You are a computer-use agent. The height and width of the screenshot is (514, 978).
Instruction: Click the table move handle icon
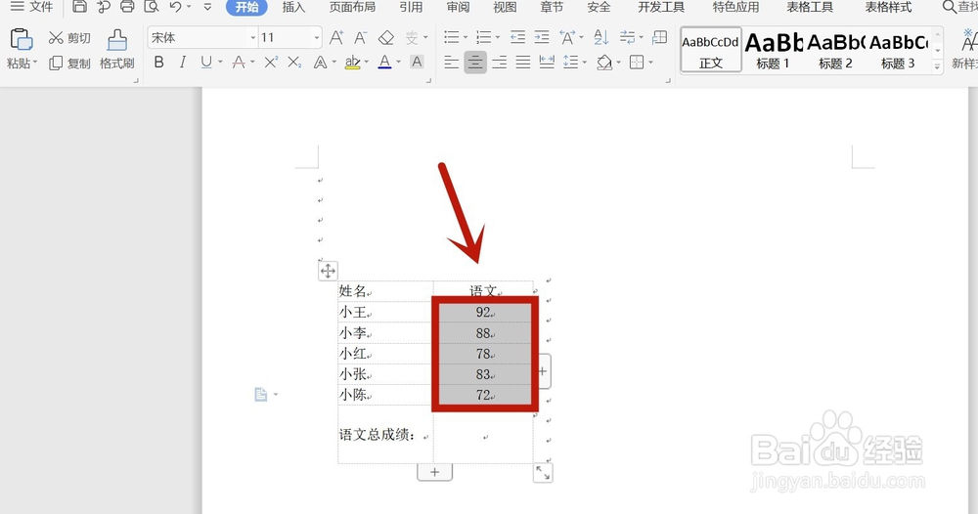click(x=328, y=271)
